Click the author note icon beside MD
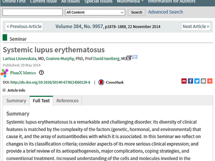 pyautogui.click(x=129, y=58)
